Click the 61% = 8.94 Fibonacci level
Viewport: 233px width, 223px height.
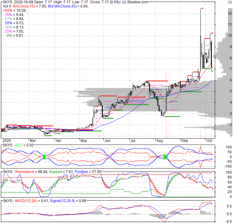click(14, 19)
